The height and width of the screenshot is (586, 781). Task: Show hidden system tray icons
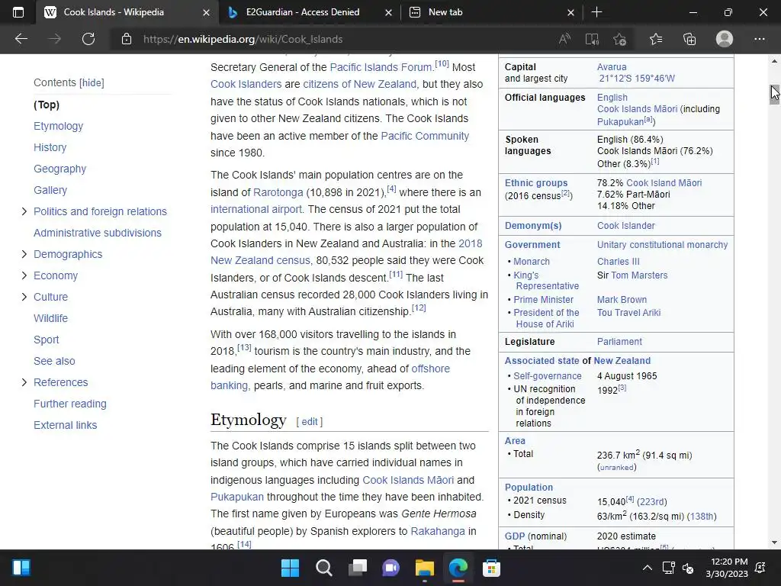[647, 568]
